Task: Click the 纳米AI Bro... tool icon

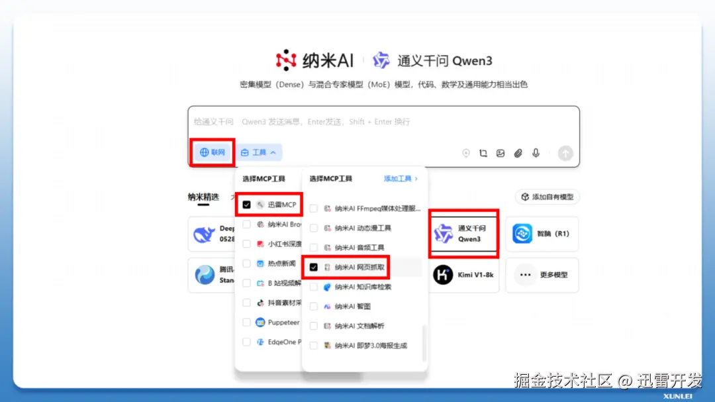Action: [260, 225]
